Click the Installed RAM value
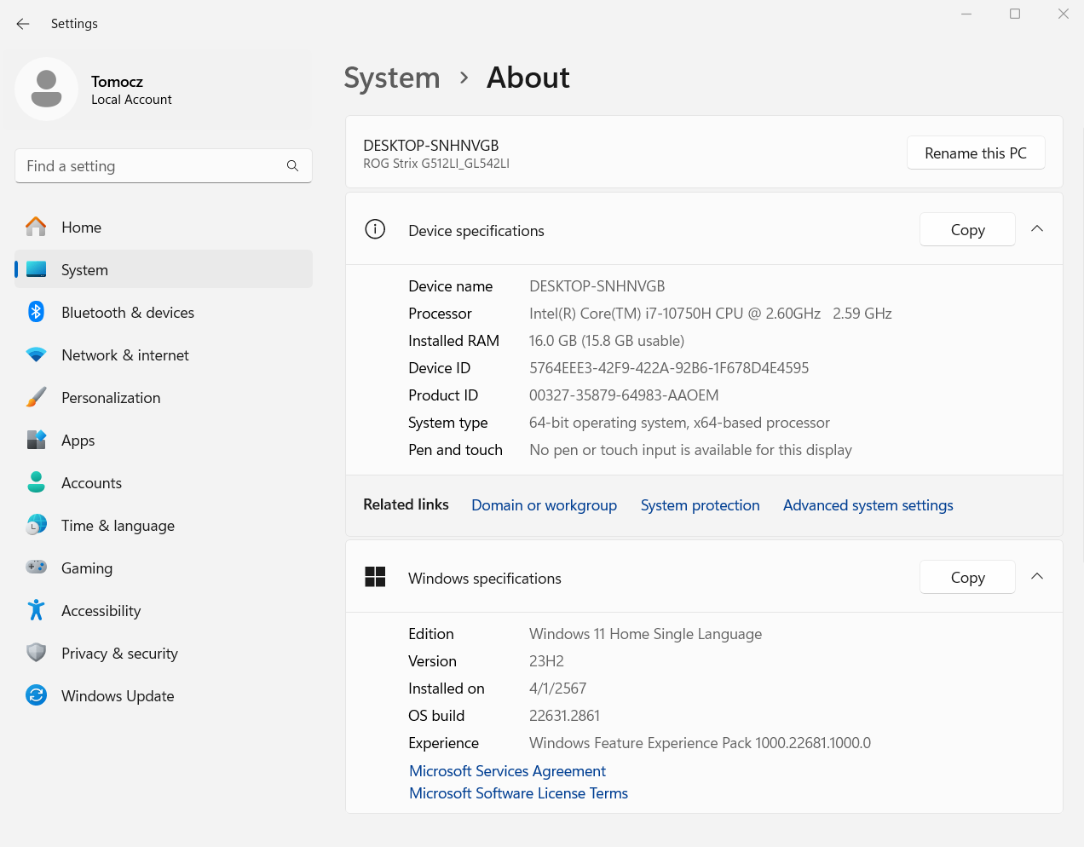 pyautogui.click(x=607, y=341)
